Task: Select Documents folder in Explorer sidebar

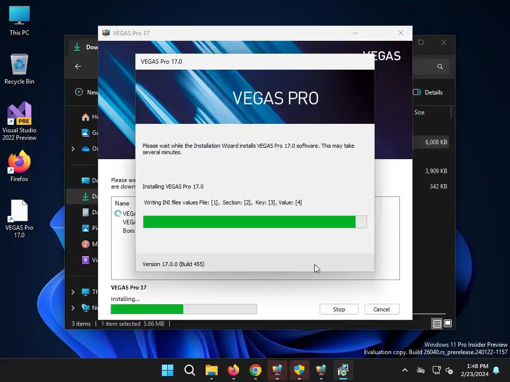Action: coord(90,212)
